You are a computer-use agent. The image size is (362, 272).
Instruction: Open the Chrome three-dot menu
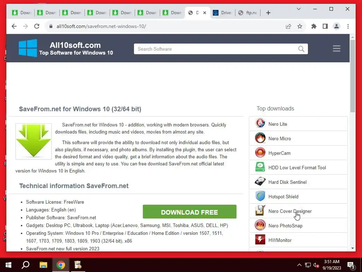click(348, 26)
